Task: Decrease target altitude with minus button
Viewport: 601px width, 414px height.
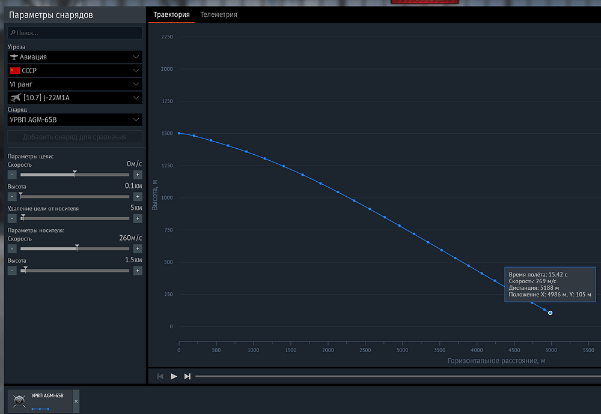Action: (12, 197)
